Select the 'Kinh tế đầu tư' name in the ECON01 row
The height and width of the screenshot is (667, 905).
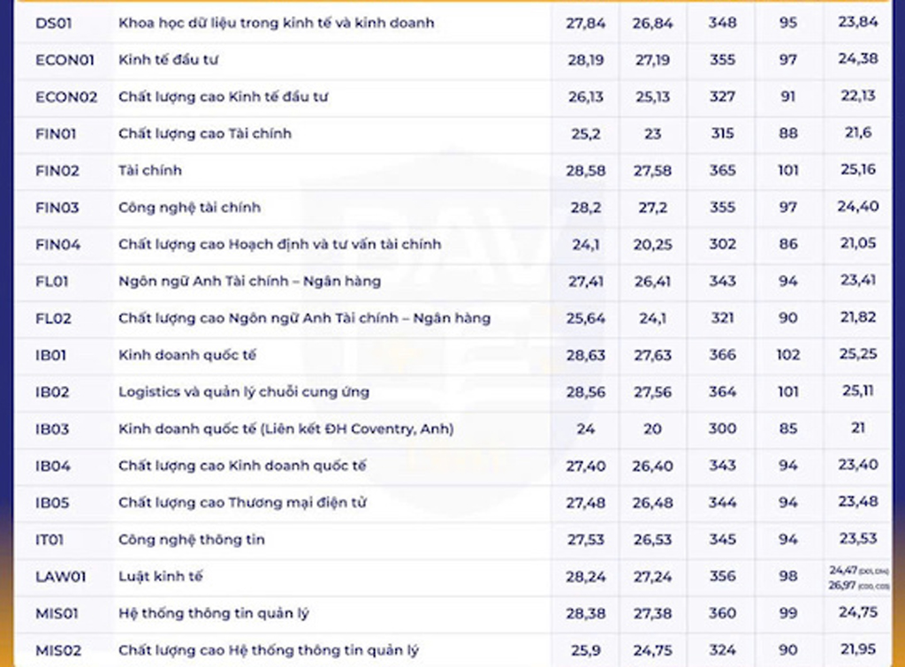(169, 60)
